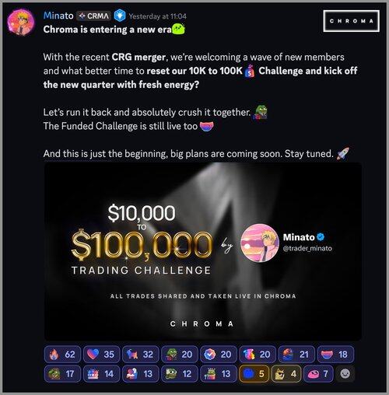Click the pepe reaction with count 17
The height and width of the screenshot is (395, 389).
click(x=62, y=373)
